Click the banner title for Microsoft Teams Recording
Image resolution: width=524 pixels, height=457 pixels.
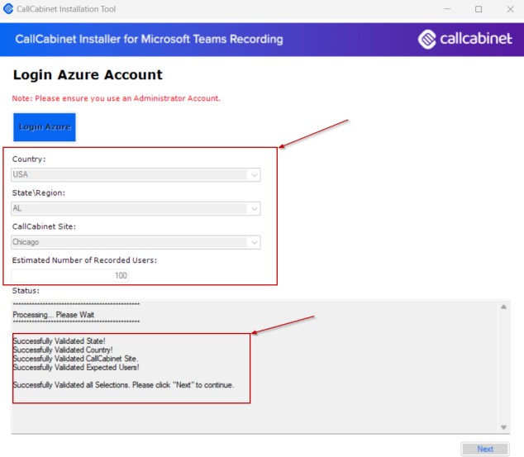click(149, 40)
